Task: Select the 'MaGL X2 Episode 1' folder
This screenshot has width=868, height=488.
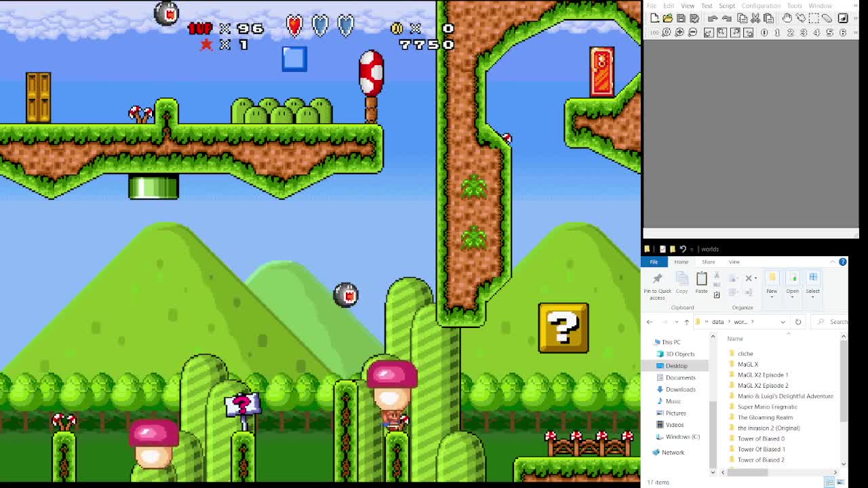Action: [x=762, y=375]
